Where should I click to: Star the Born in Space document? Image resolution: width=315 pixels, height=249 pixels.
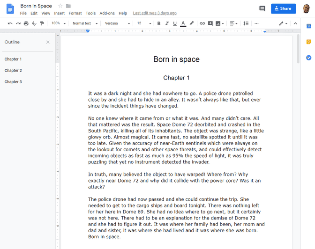[60, 6]
